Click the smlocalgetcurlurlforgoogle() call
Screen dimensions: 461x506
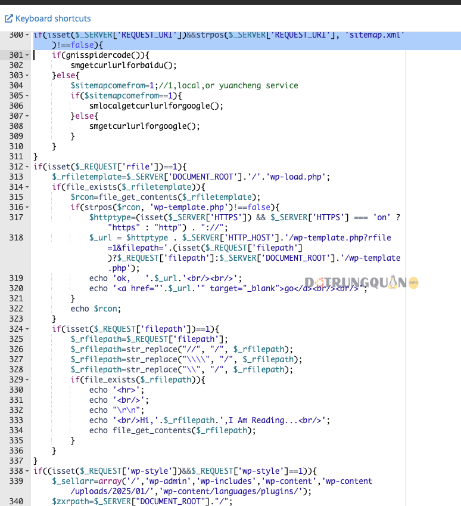coord(156,106)
